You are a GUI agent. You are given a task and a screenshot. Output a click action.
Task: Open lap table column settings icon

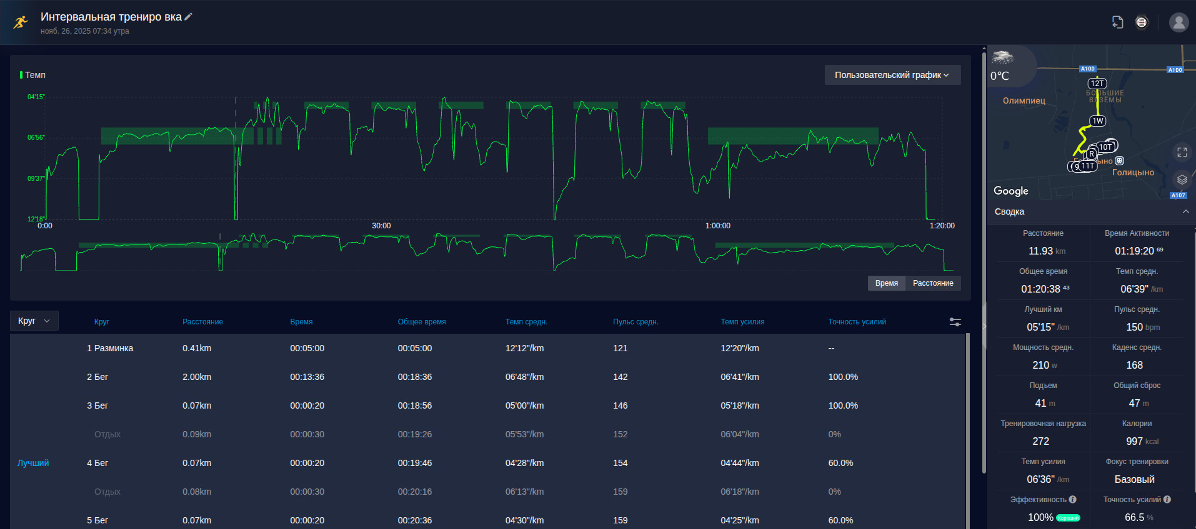click(955, 322)
